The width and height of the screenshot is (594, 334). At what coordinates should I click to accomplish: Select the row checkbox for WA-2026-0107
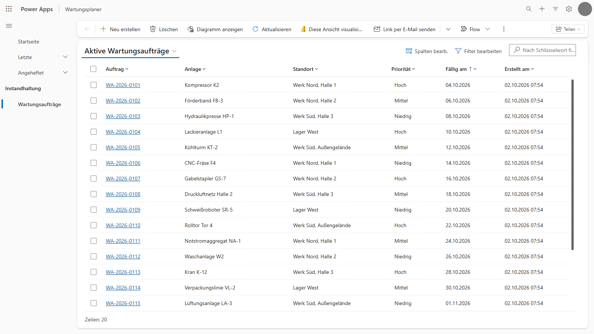[x=94, y=179]
